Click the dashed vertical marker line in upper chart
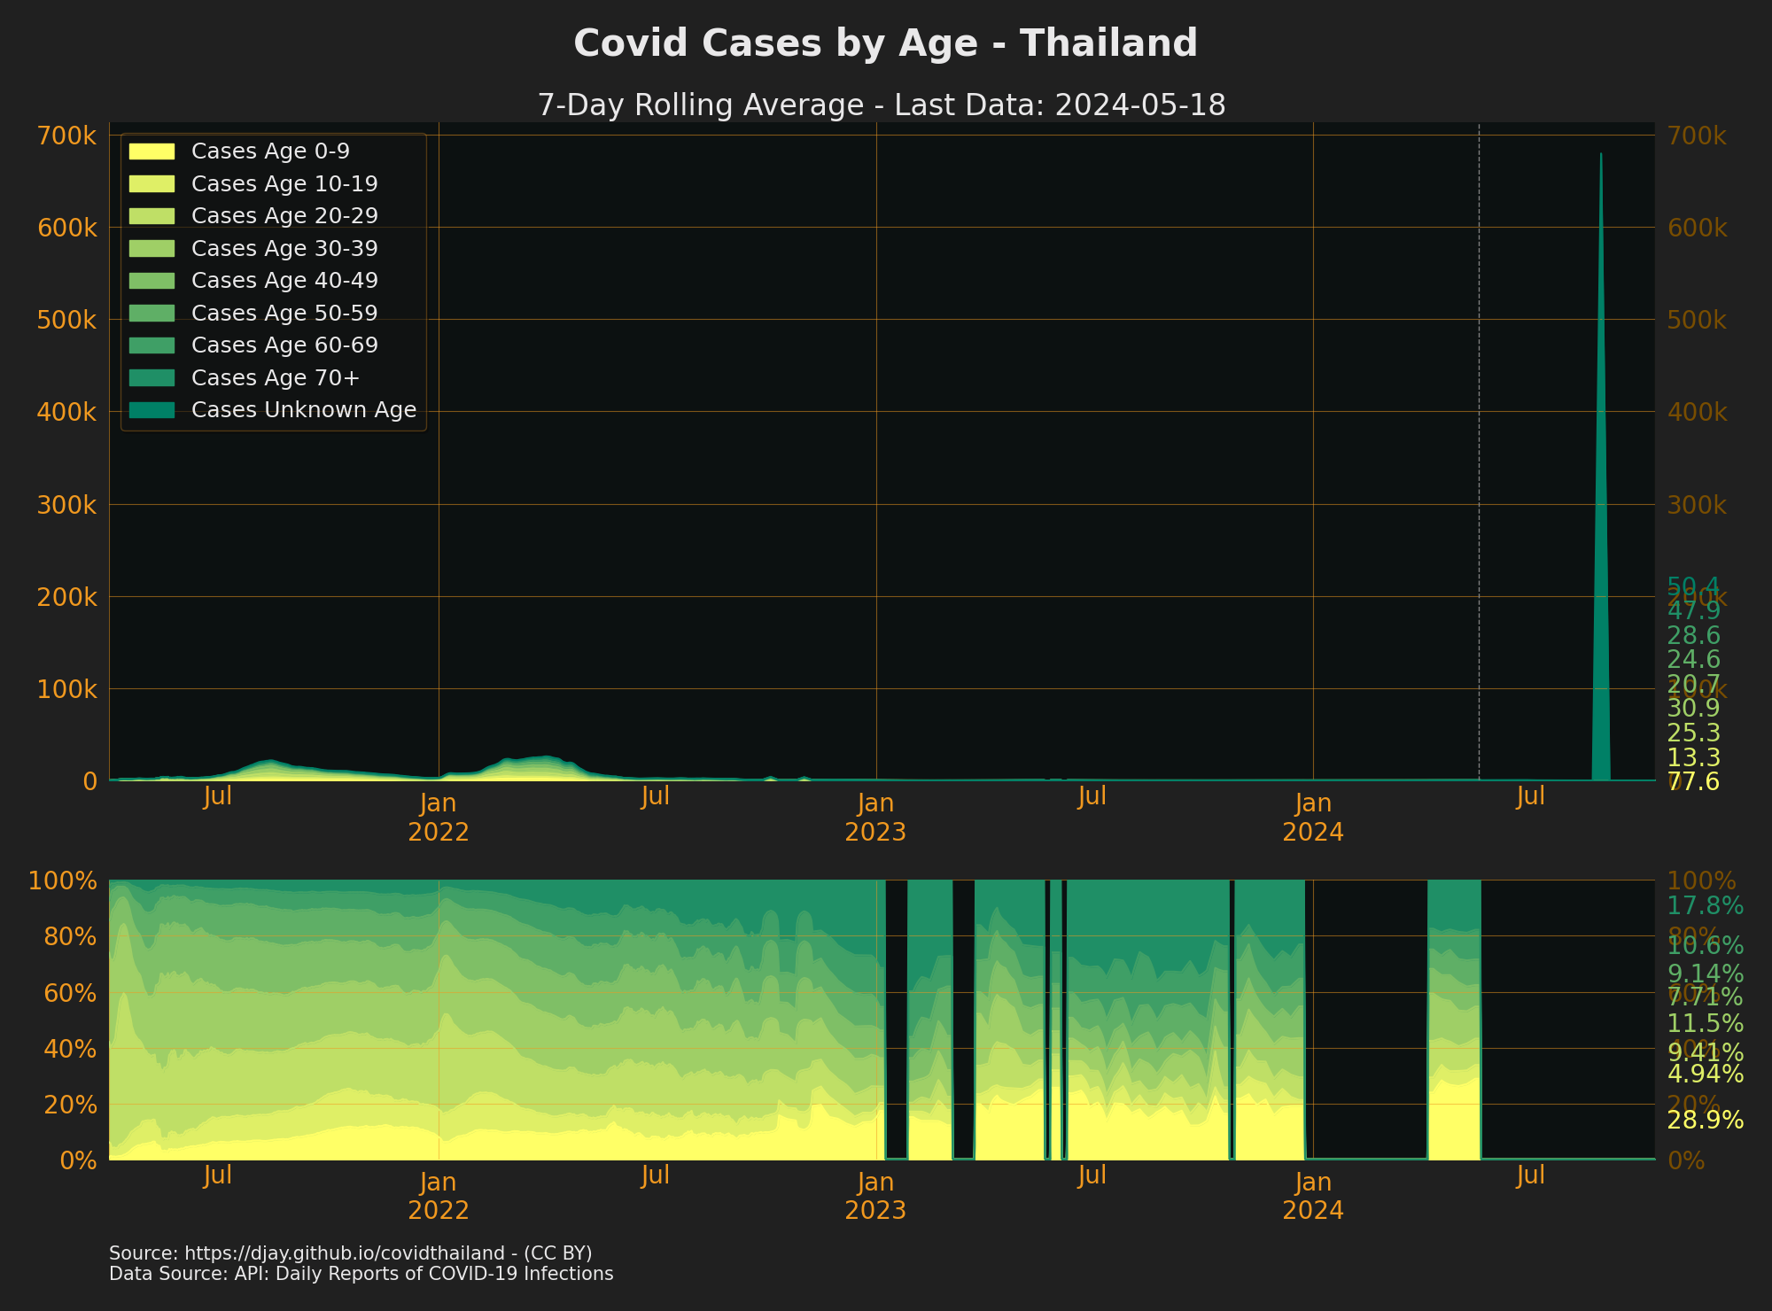Screen dimensions: 1772x1311 click(x=1479, y=452)
